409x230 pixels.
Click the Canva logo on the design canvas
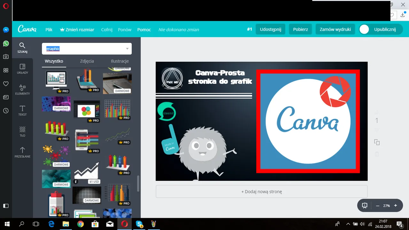pos(308,121)
